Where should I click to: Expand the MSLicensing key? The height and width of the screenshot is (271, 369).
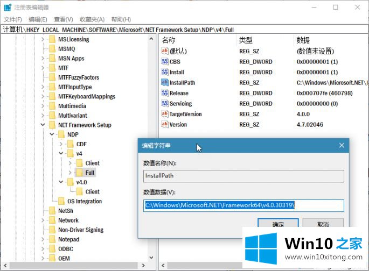pyautogui.click(x=43, y=39)
